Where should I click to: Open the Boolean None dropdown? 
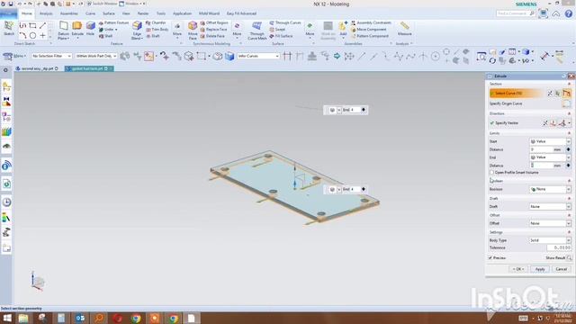coord(550,189)
